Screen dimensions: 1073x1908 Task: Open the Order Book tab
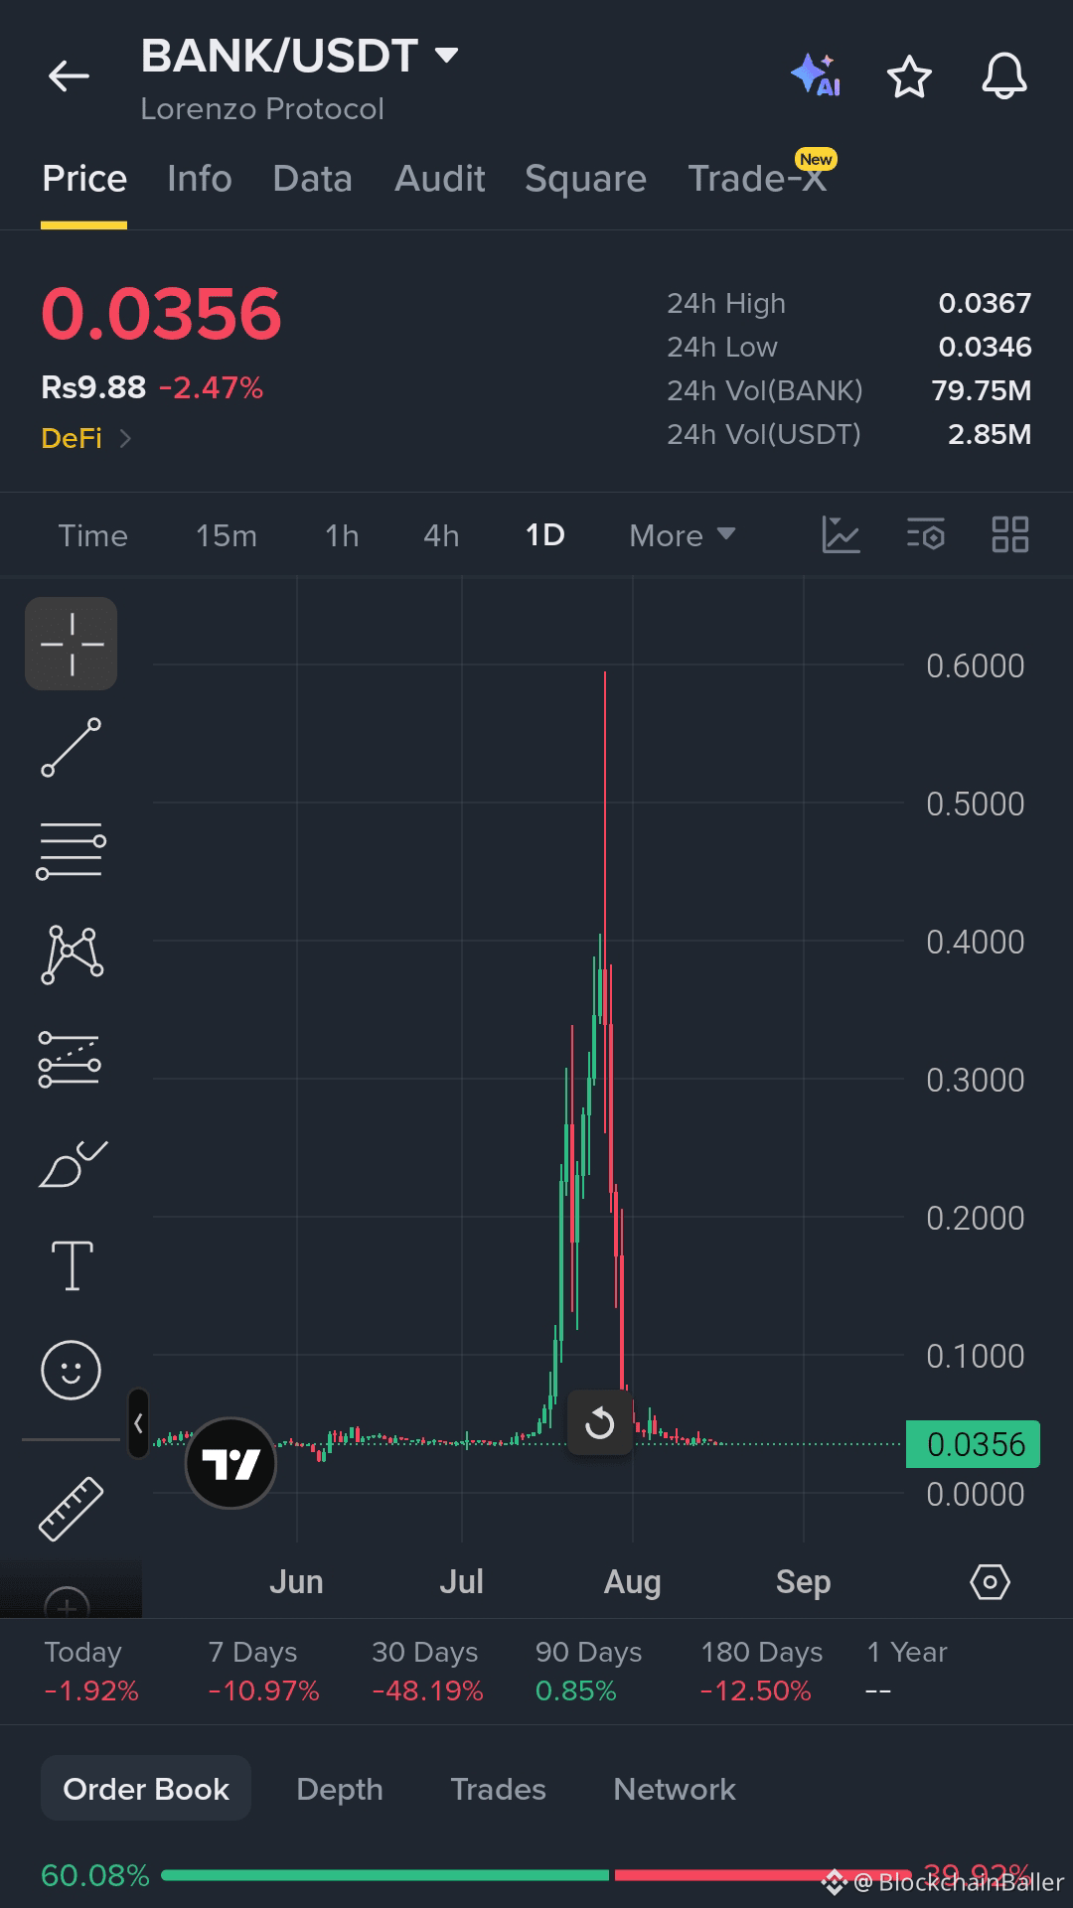click(146, 1789)
